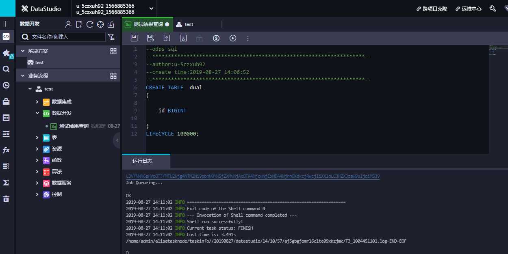Click the new file icon in panel header
This screenshot has width=508, height=254.
79,24
